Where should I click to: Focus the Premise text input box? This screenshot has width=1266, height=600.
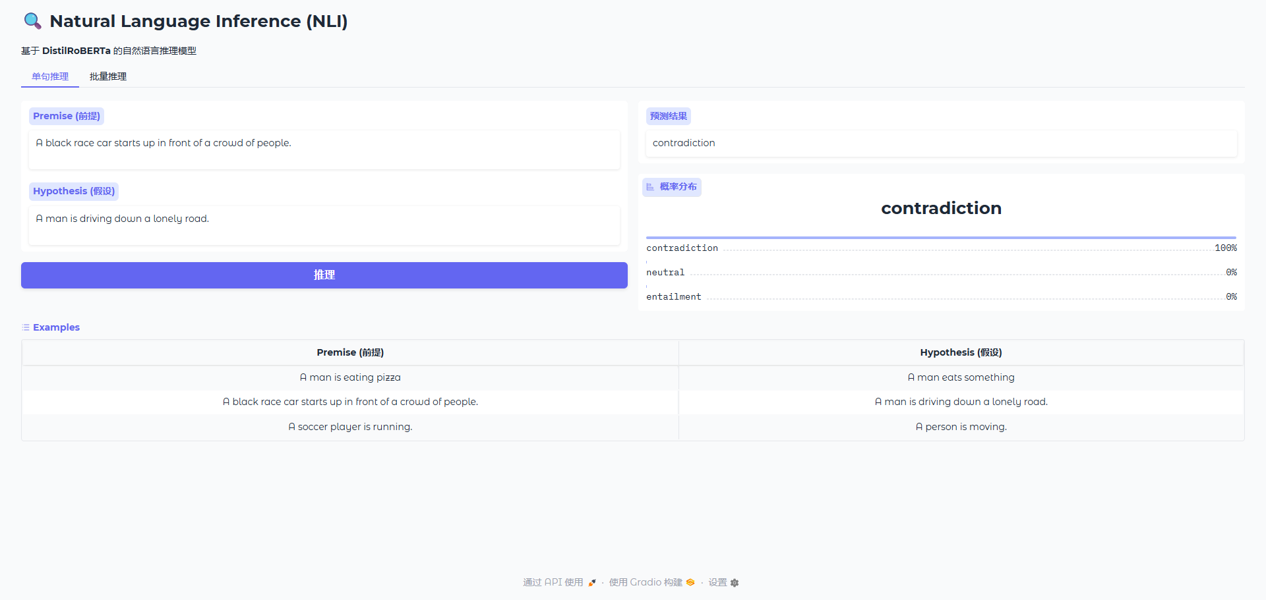[324, 150]
